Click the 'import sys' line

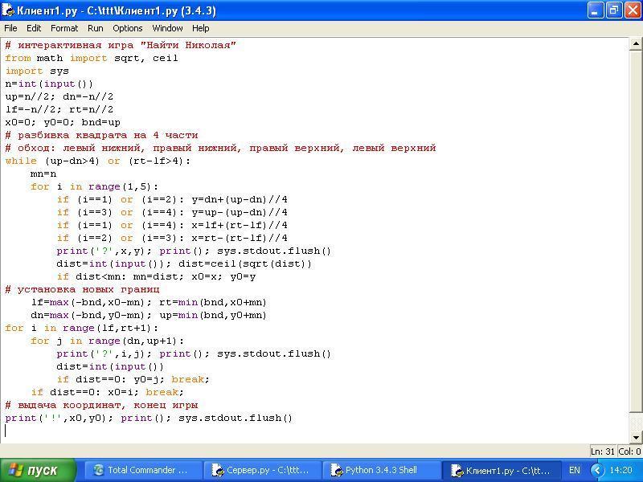pos(37,71)
